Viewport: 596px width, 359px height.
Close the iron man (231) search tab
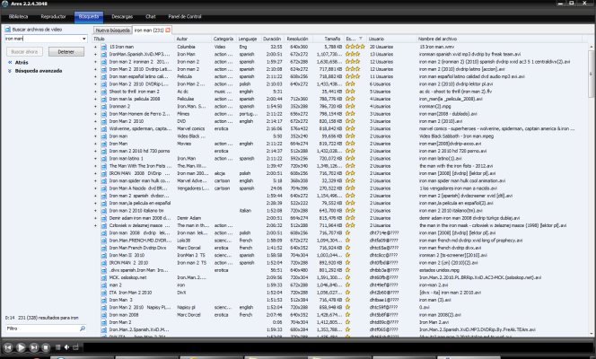pos(168,30)
